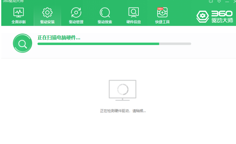Go to the 驱动搜索 driver search tab
The height and width of the screenshot is (144, 236).
pyautogui.click(x=105, y=16)
